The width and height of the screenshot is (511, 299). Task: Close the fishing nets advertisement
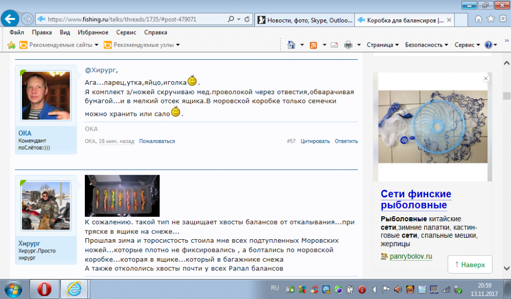pyautogui.click(x=486, y=79)
